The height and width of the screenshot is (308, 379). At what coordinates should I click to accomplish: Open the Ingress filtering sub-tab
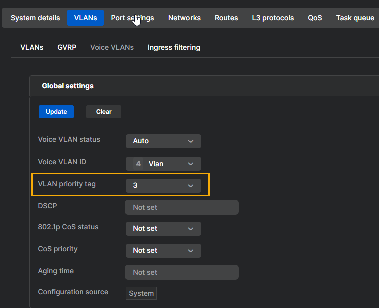[173, 47]
